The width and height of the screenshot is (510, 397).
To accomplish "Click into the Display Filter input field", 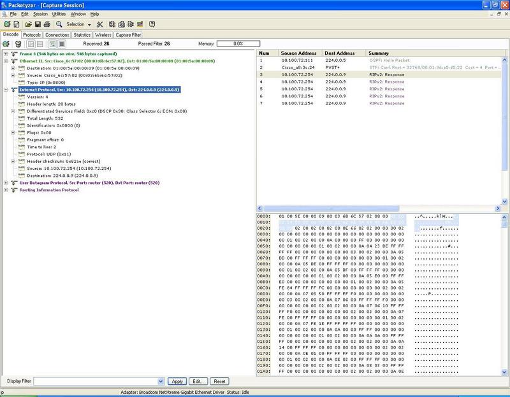I will [x=96, y=382].
